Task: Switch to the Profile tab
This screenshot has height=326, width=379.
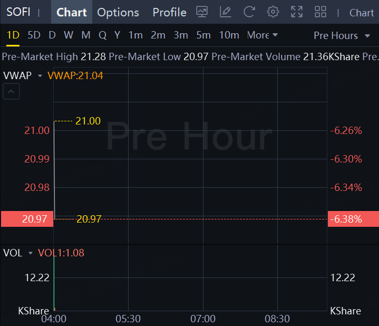Action: click(x=169, y=12)
